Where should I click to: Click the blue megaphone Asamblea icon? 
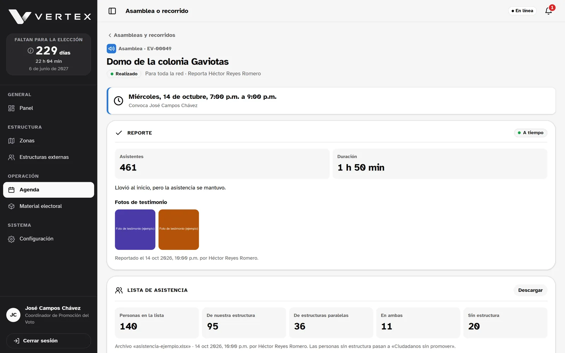111,49
